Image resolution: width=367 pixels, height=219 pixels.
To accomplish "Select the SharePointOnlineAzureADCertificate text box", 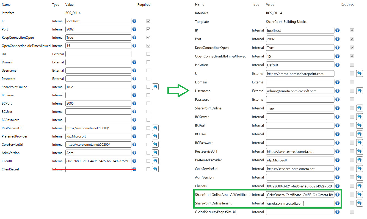I will [300, 195].
